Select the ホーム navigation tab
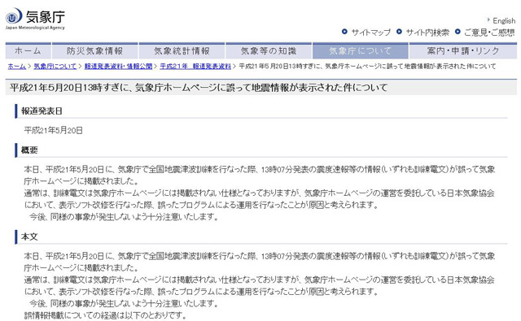This screenshot has height=321, width=521. point(28,50)
